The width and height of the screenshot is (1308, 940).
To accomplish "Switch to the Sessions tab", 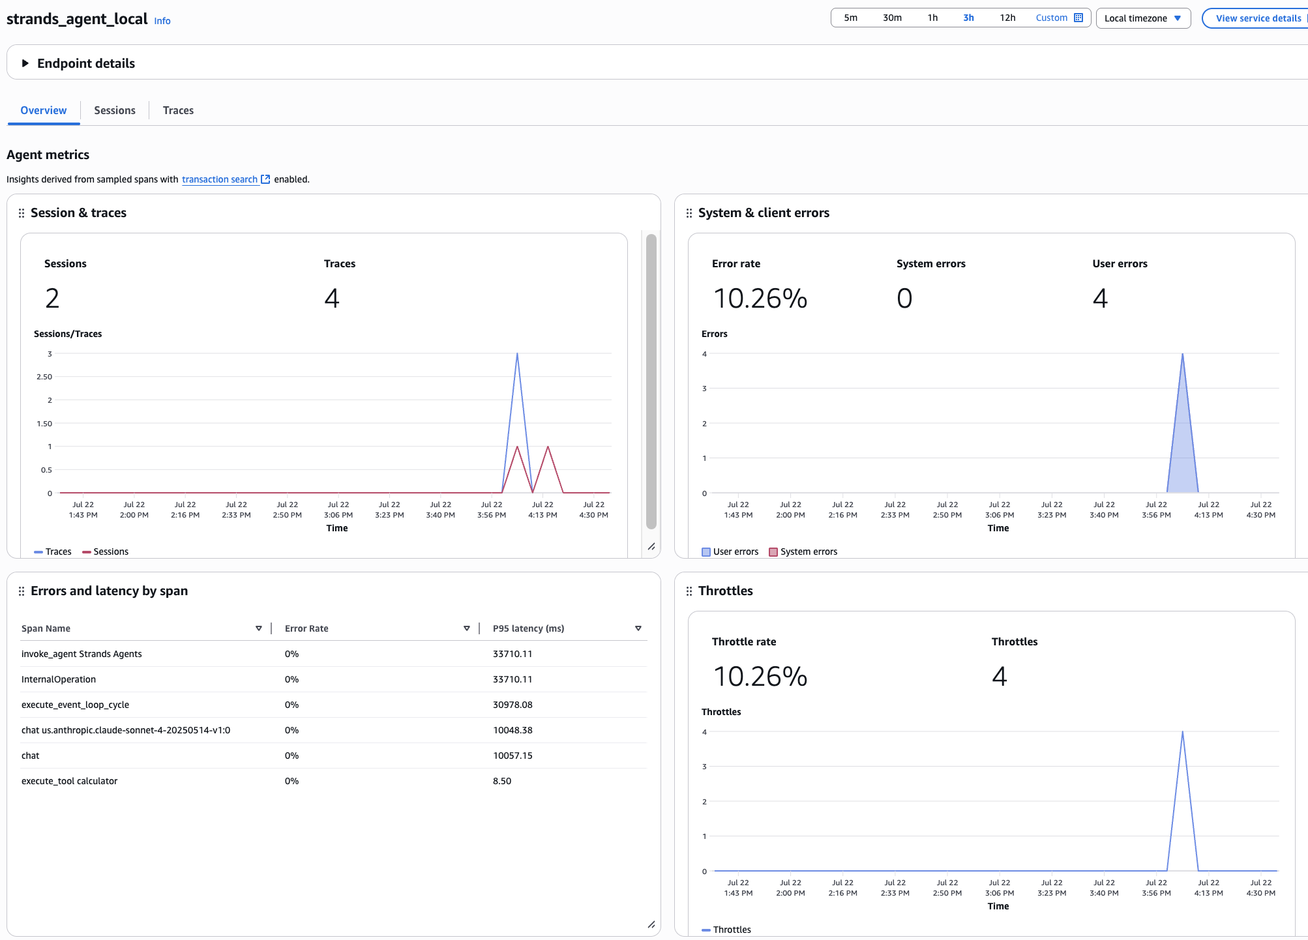I will [x=115, y=110].
